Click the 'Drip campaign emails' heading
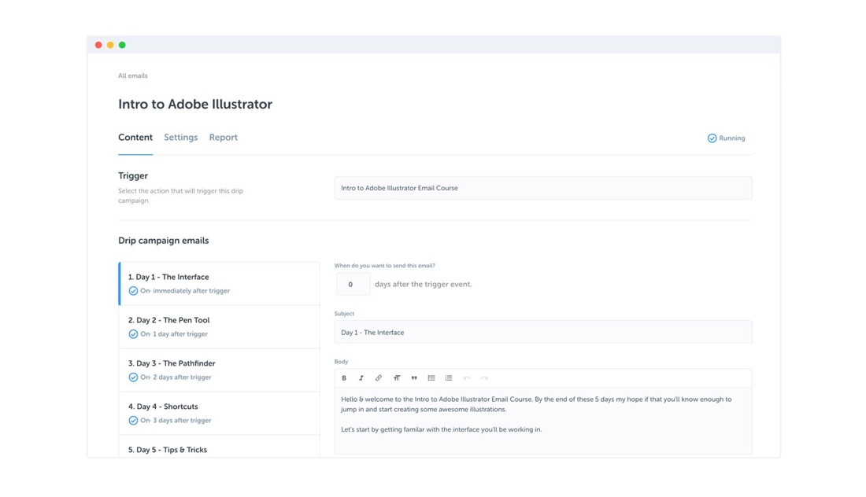The image size is (866, 497). 164,241
